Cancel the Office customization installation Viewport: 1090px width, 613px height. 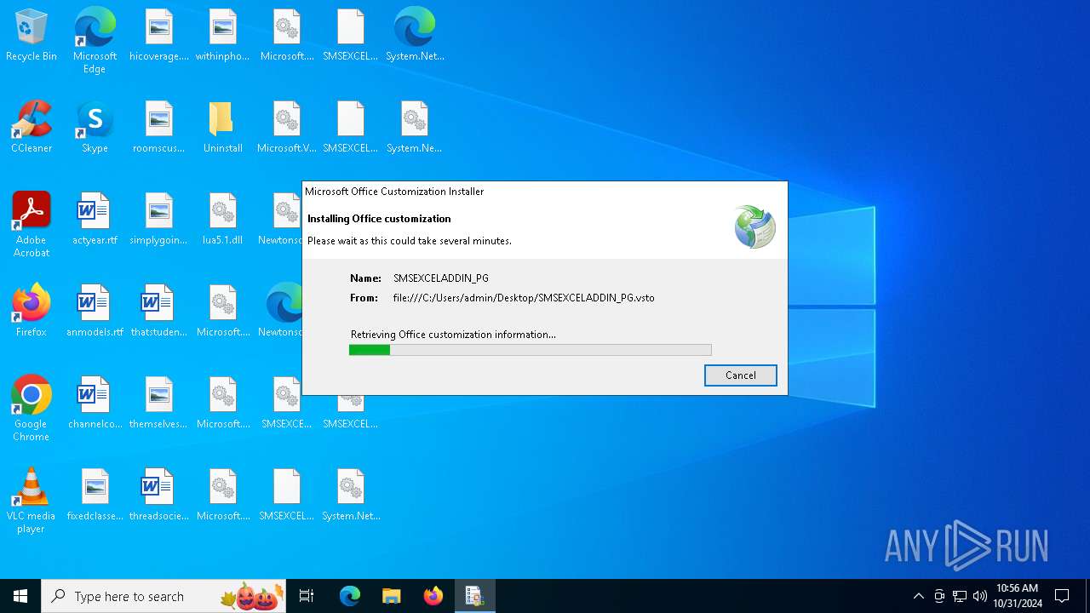740,375
